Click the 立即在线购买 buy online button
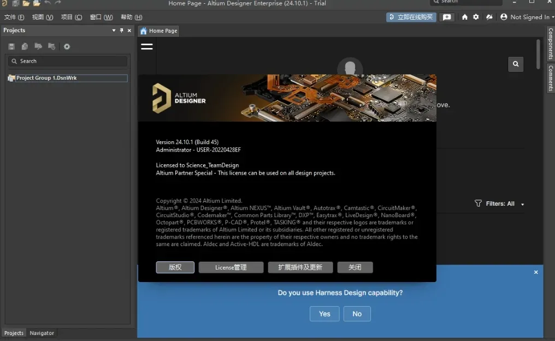 (x=411, y=17)
